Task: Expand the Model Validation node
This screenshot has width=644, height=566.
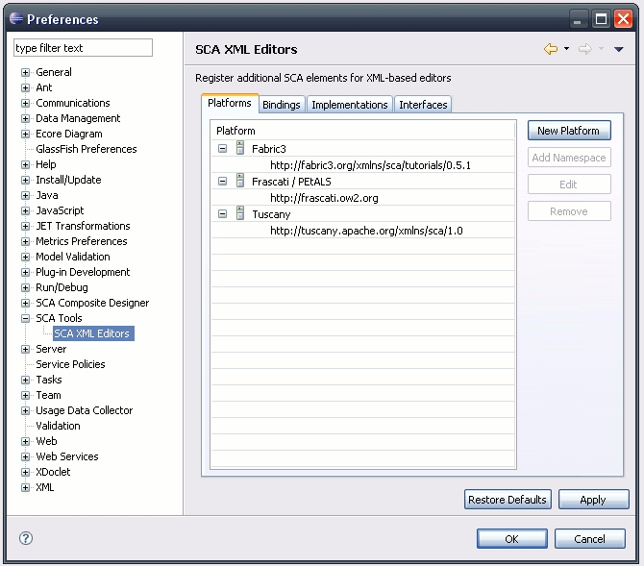Action: click(25, 258)
